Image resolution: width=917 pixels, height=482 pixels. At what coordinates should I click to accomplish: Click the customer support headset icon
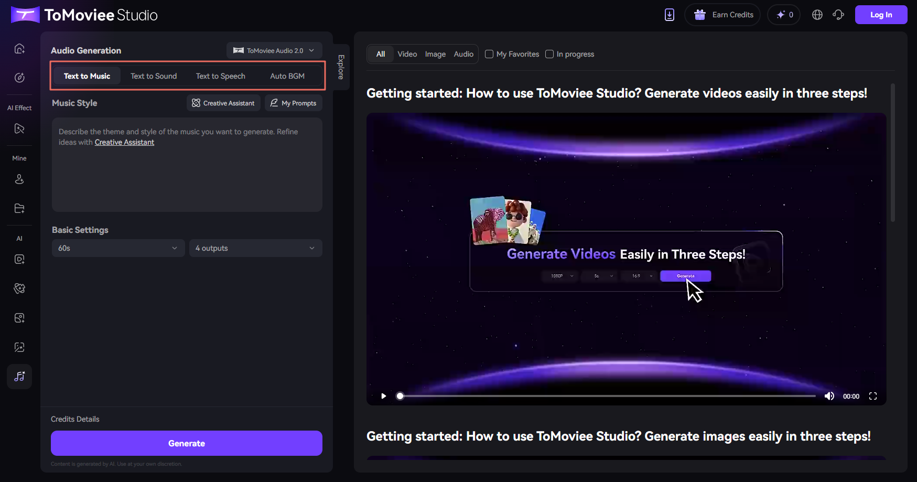pos(838,15)
